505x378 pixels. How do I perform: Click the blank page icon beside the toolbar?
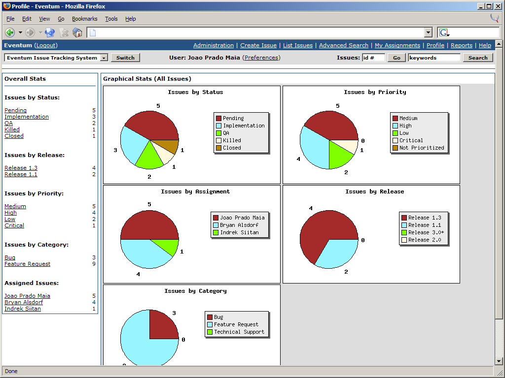(92, 32)
